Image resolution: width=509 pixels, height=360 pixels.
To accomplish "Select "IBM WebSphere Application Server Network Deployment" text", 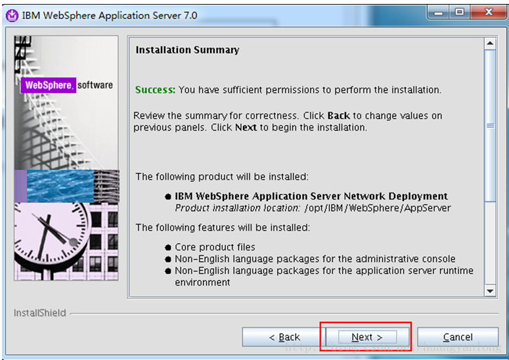I will (x=311, y=196).
